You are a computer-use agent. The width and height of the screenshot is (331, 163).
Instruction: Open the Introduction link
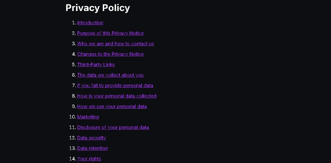coord(90,23)
